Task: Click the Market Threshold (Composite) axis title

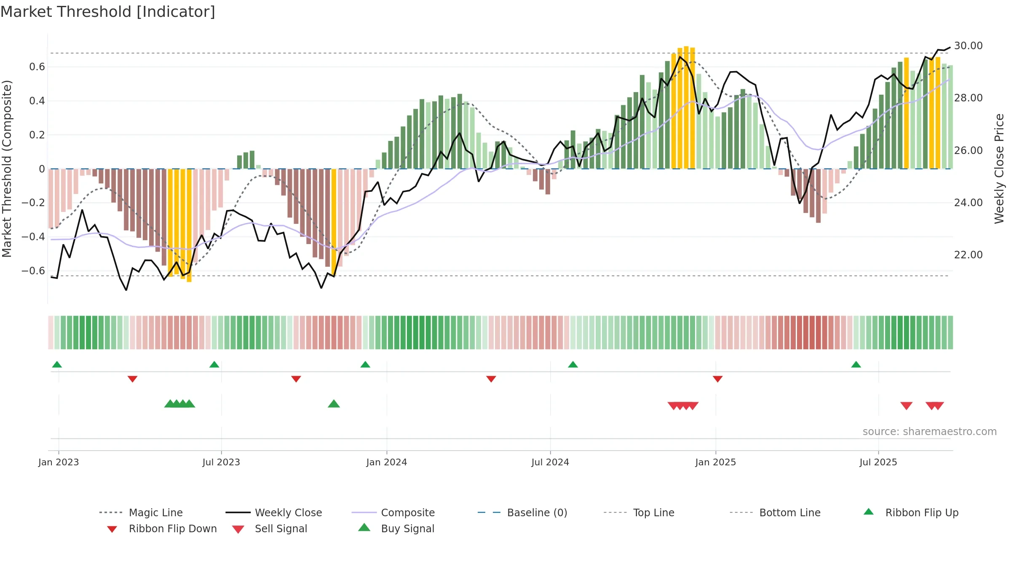Action: point(7,168)
